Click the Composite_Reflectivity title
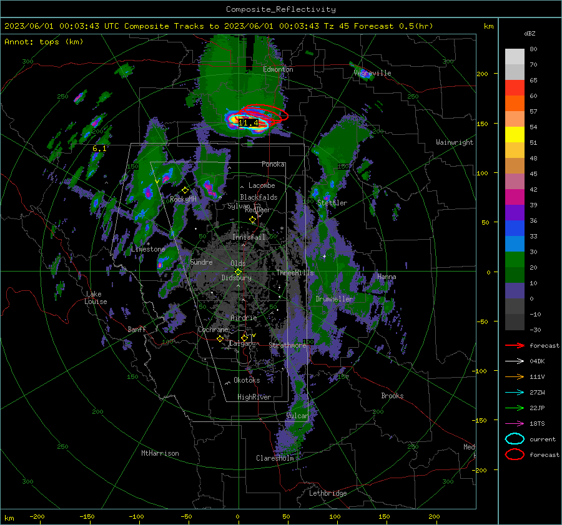The height and width of the screenshot is (525, 562). click(x=281, y=9)
